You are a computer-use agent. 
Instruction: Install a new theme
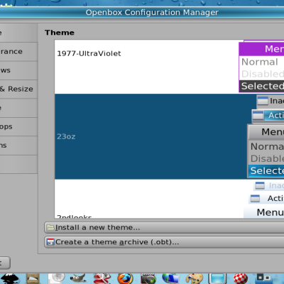[164, 227]
